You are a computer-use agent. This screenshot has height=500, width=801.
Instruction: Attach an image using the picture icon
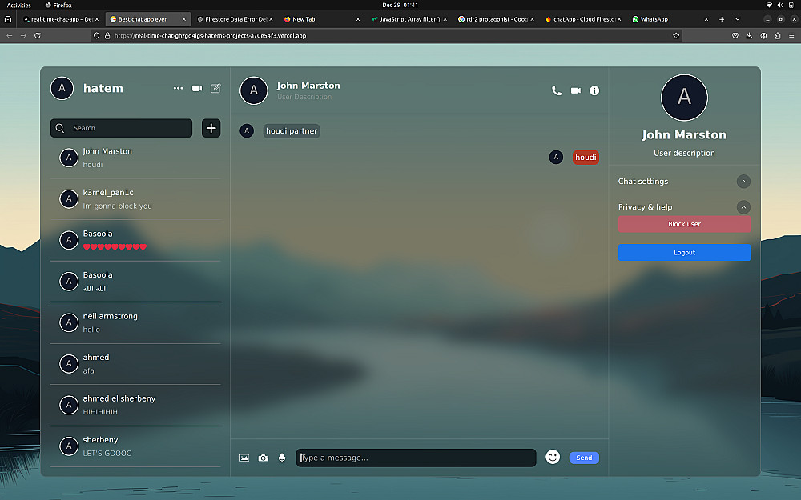[244, 458]
